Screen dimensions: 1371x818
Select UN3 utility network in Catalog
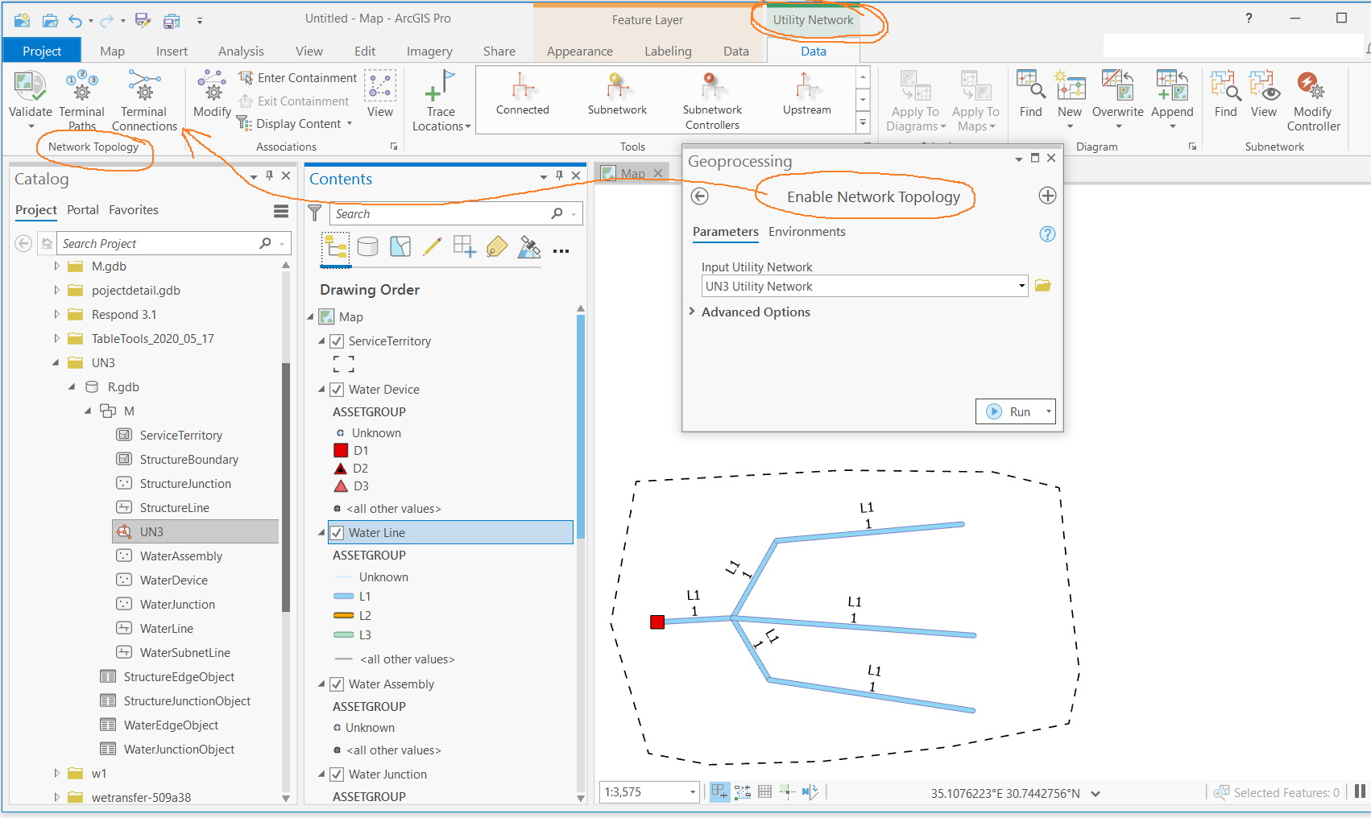pyautogui.click(x=196, y=531)
